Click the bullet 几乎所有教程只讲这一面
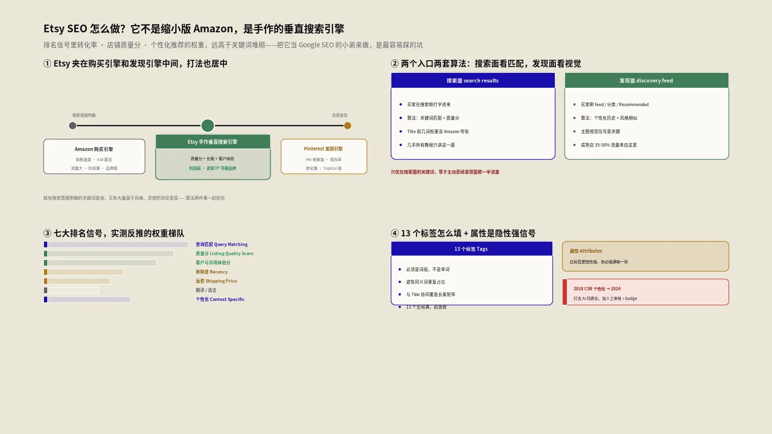Viewport: 772px width, 434px height. click(x=431, y=145)
